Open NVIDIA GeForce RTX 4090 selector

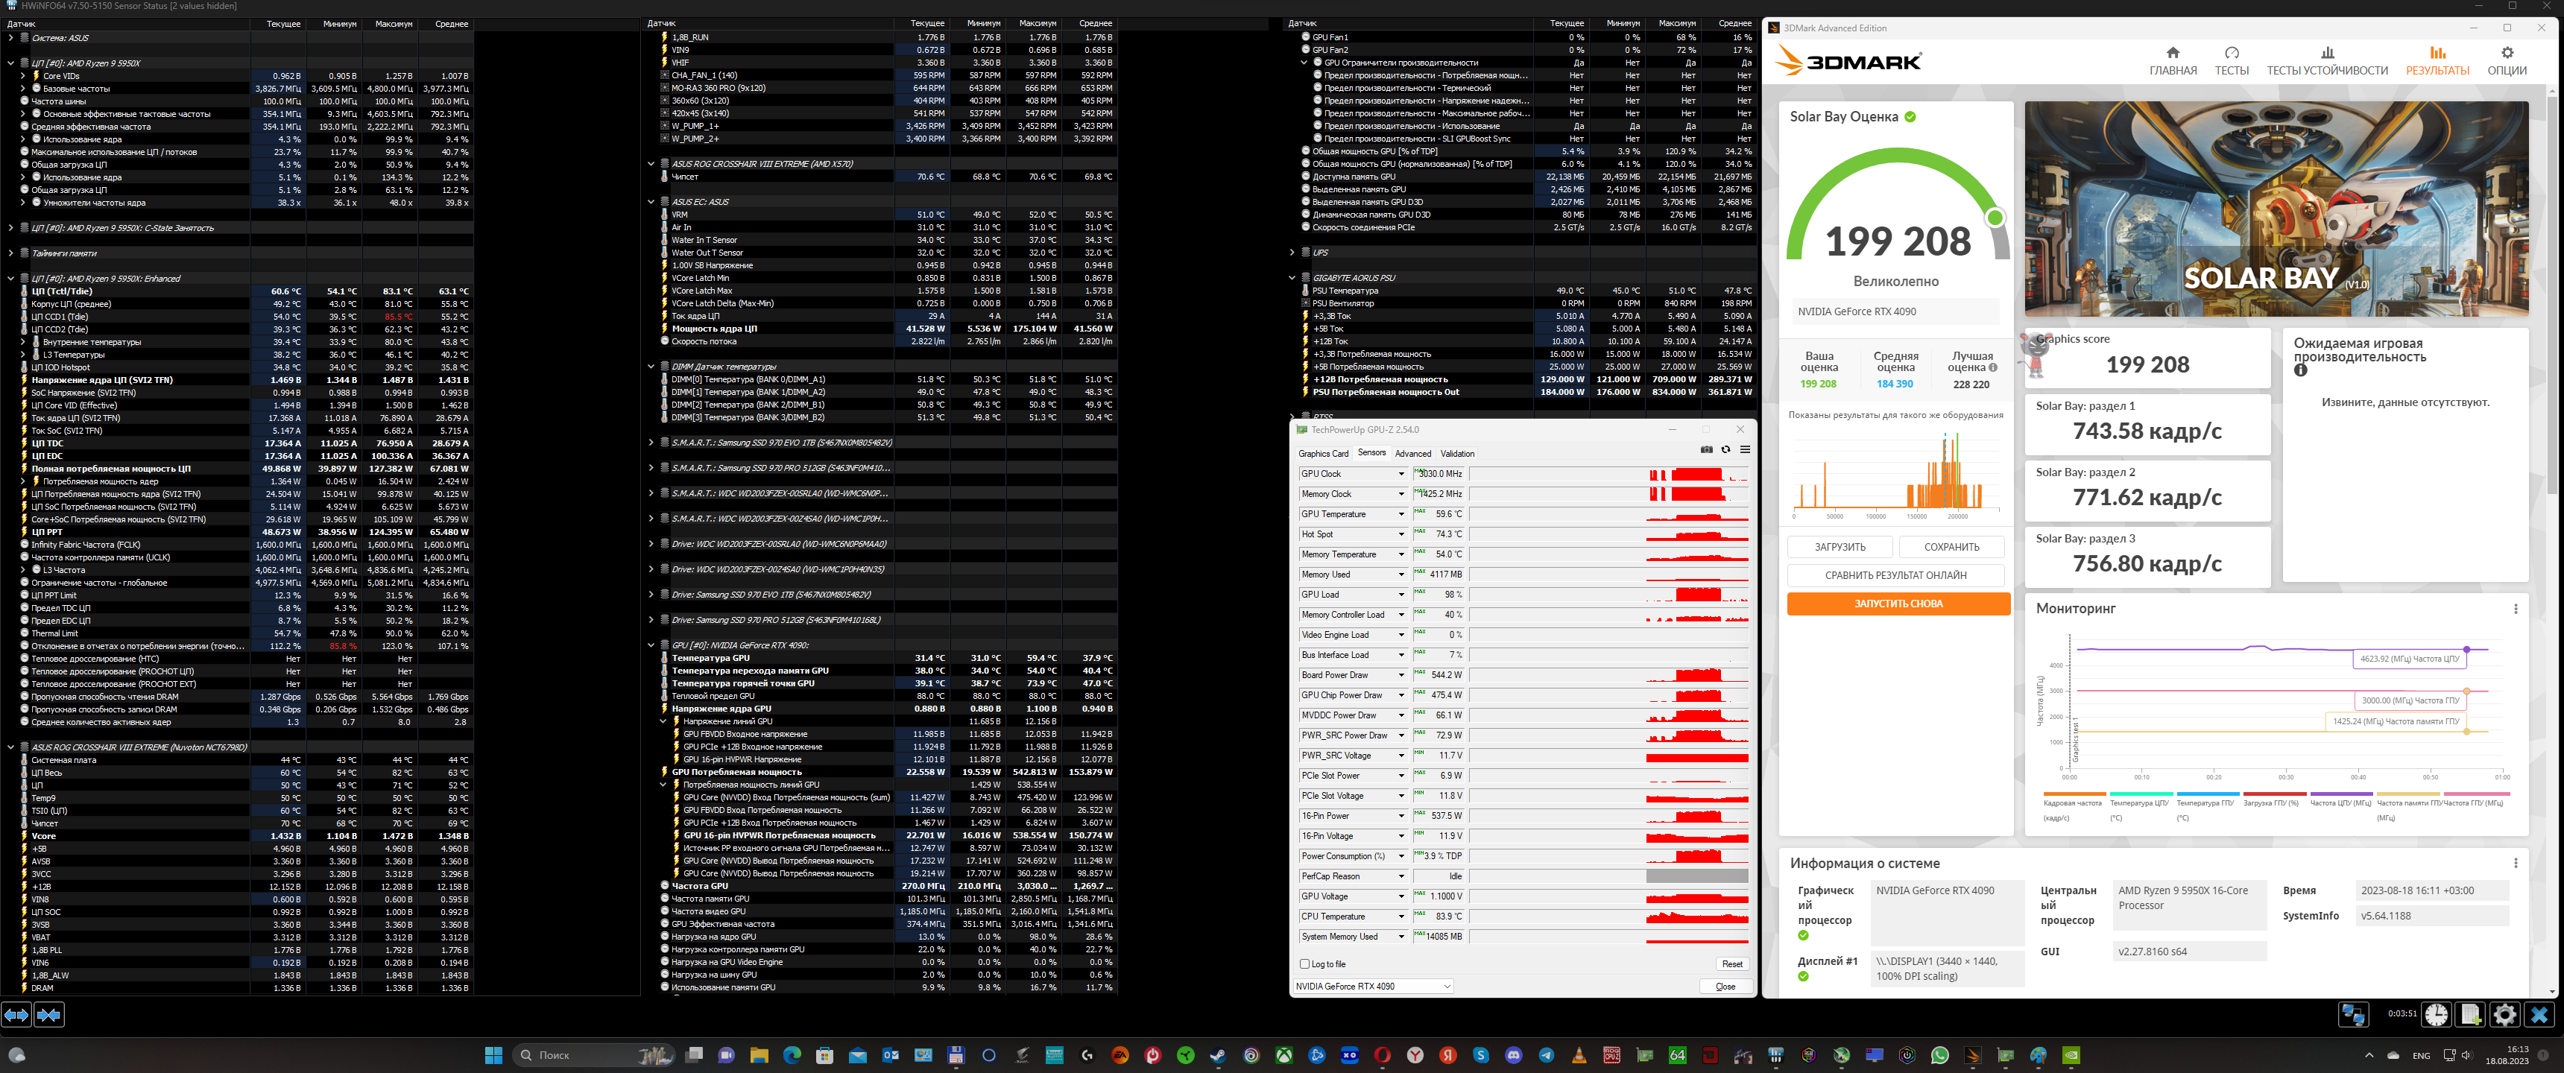pos(1373,987)
